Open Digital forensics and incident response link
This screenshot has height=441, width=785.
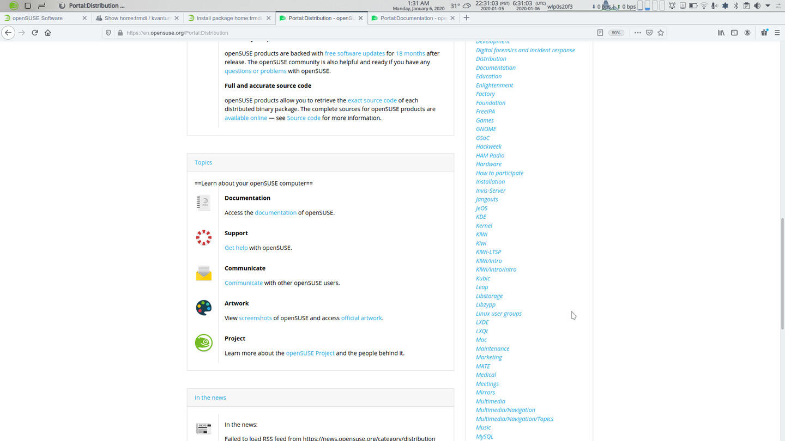coord(526,50)
